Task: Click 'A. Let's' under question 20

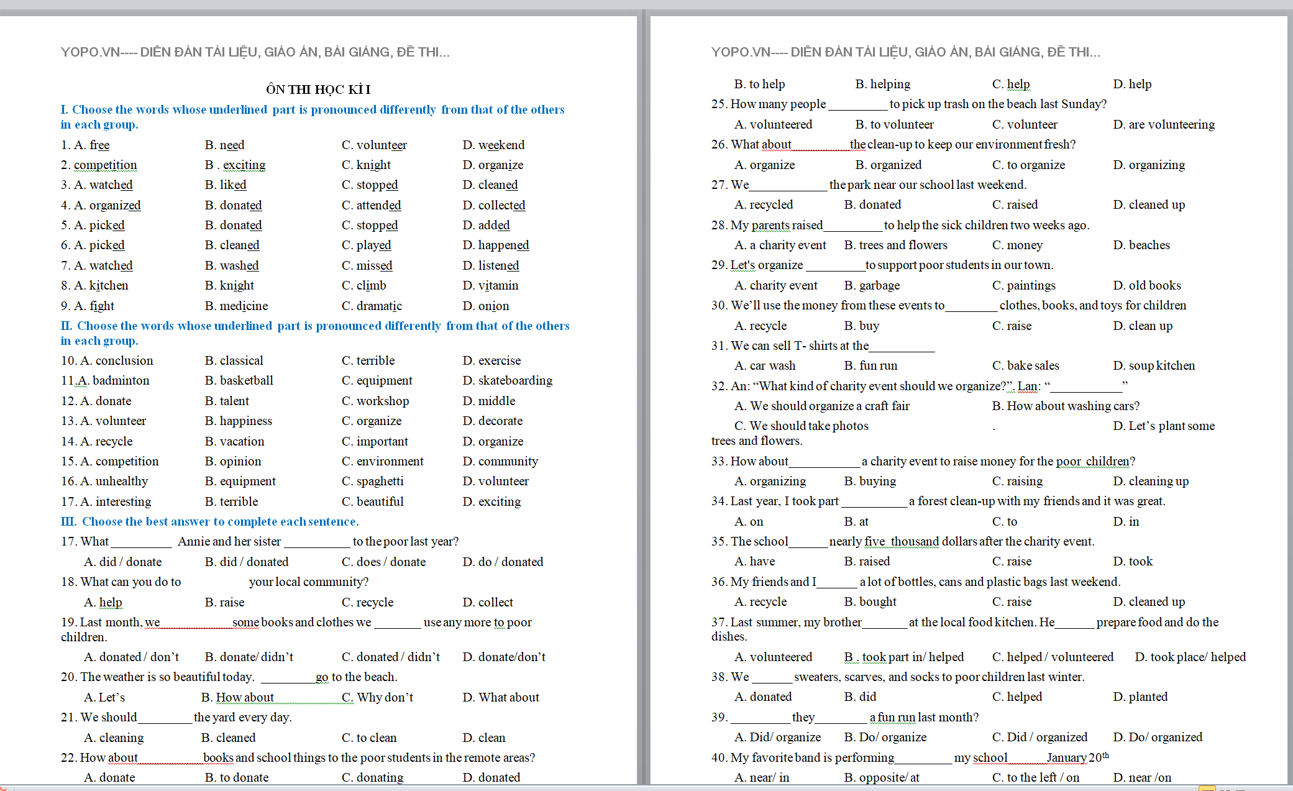Action: (x=104, y=697)
